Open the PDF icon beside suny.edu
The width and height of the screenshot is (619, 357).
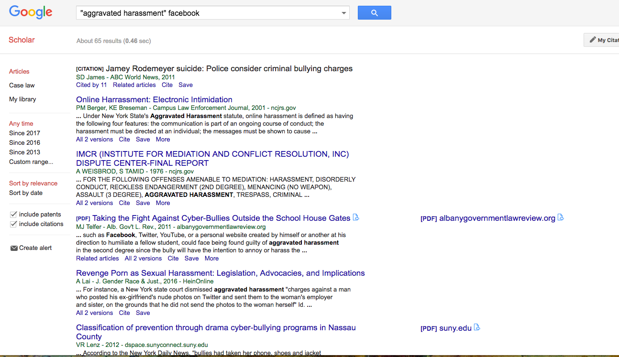476,327
